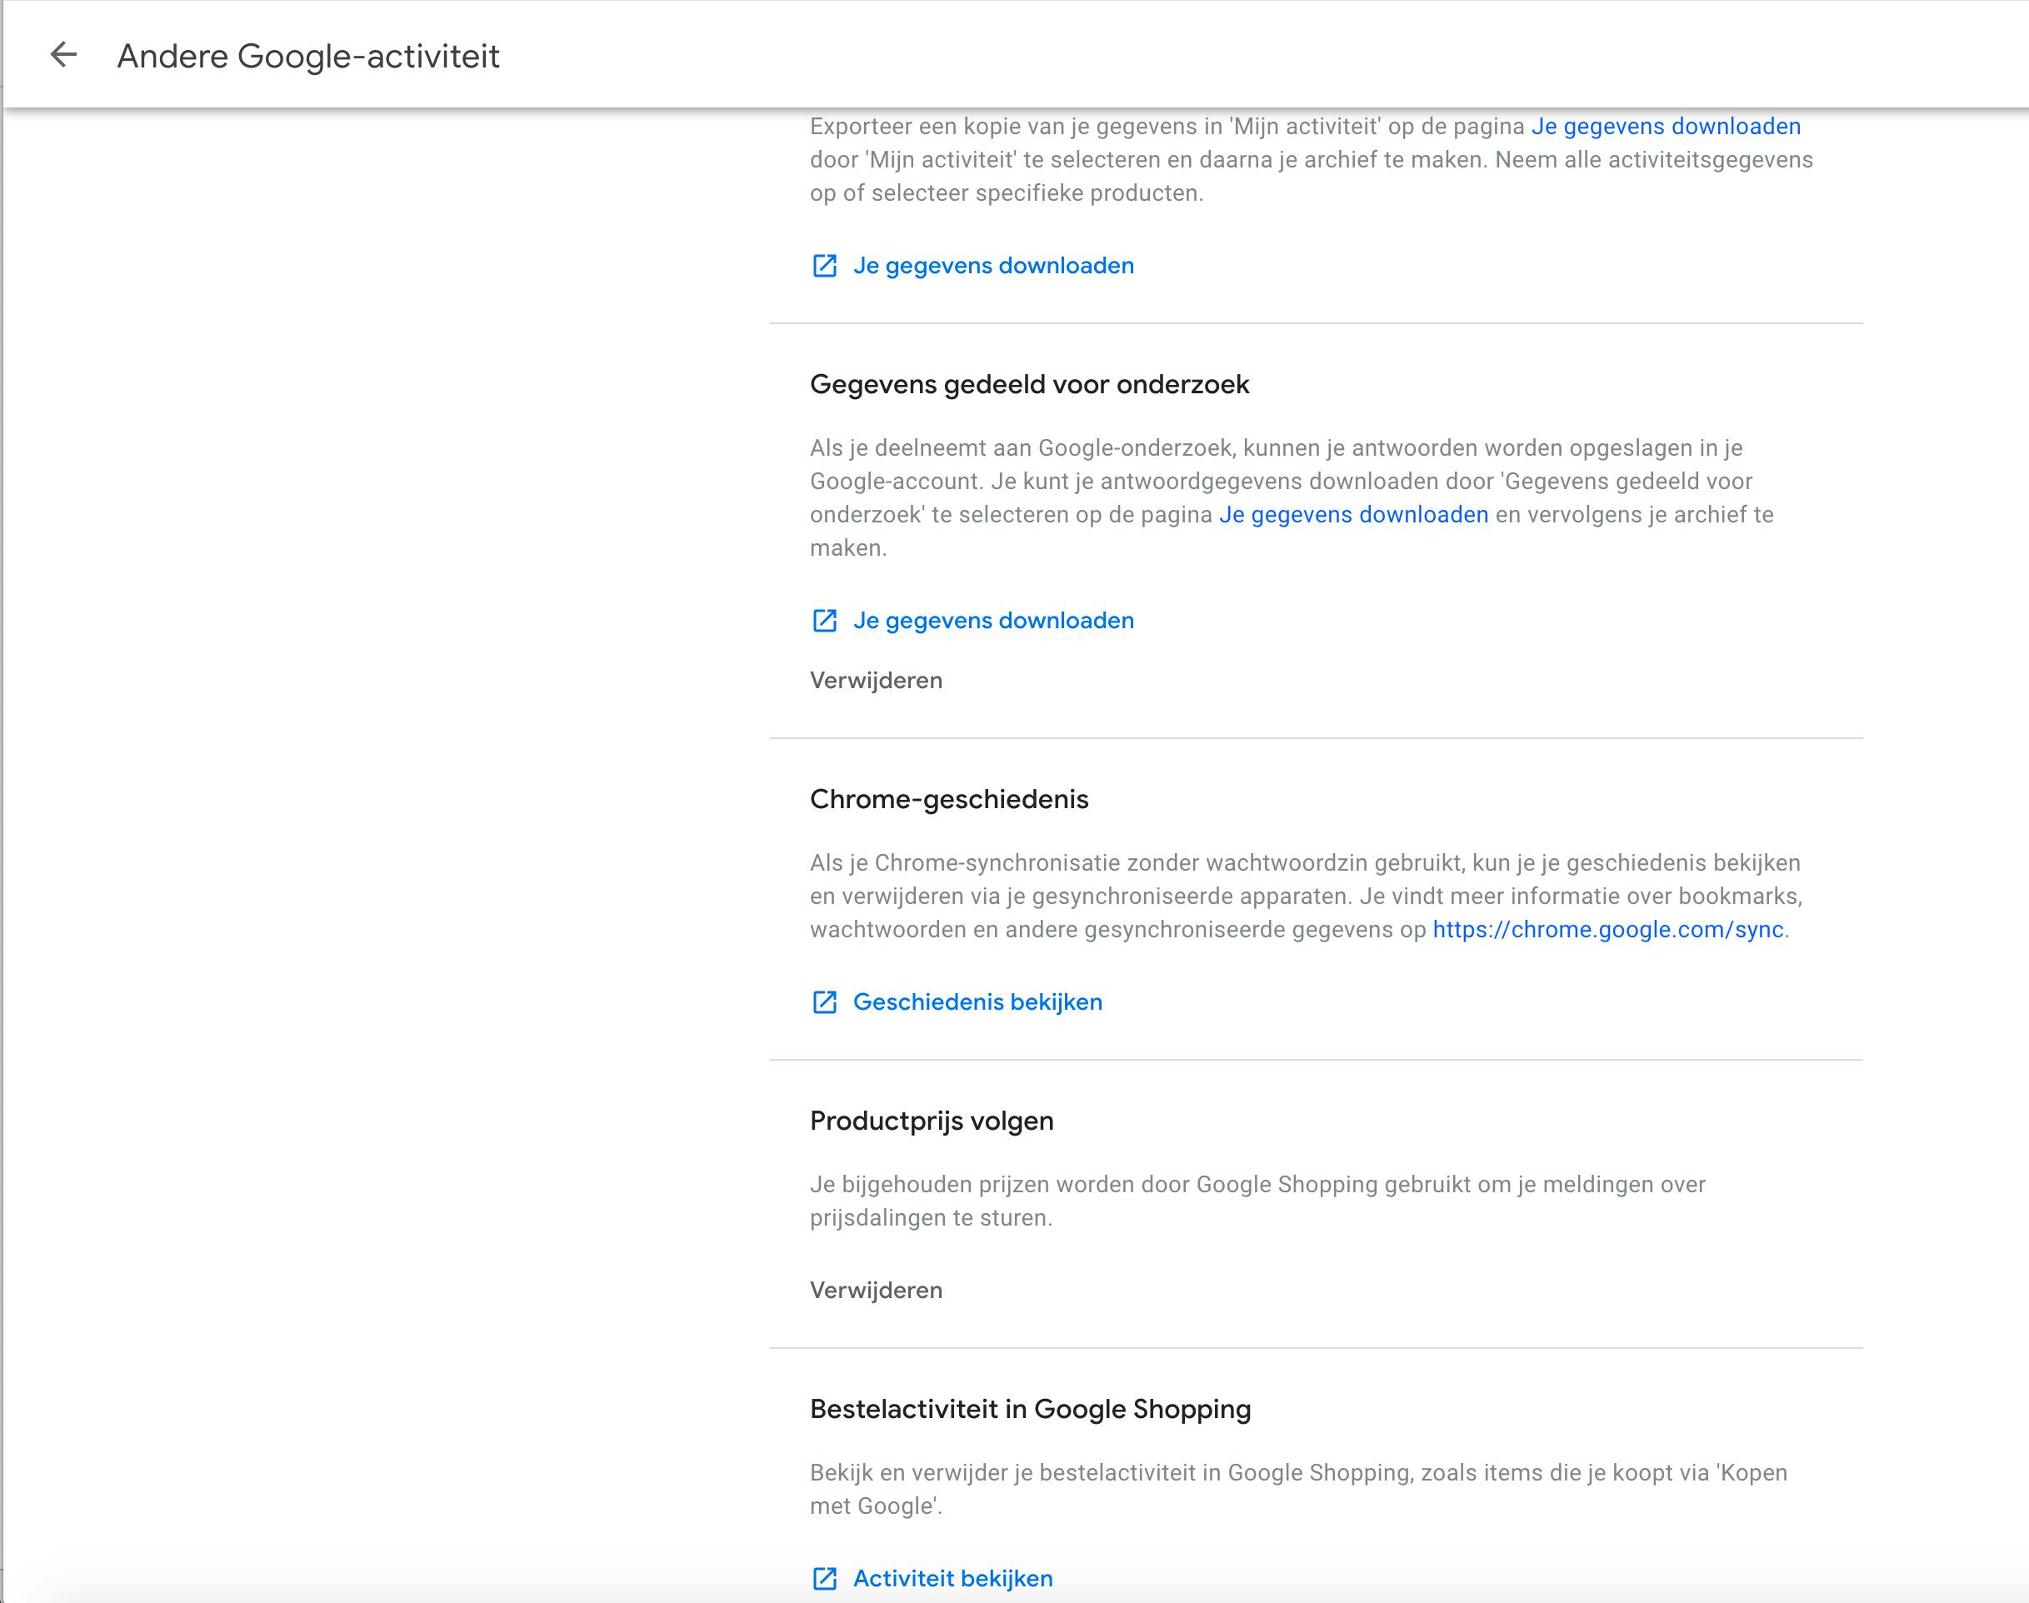Open 'Je gegevens downloaden' below the export paragraph
Viewport: 2029px width, 1603px height.
993,266
